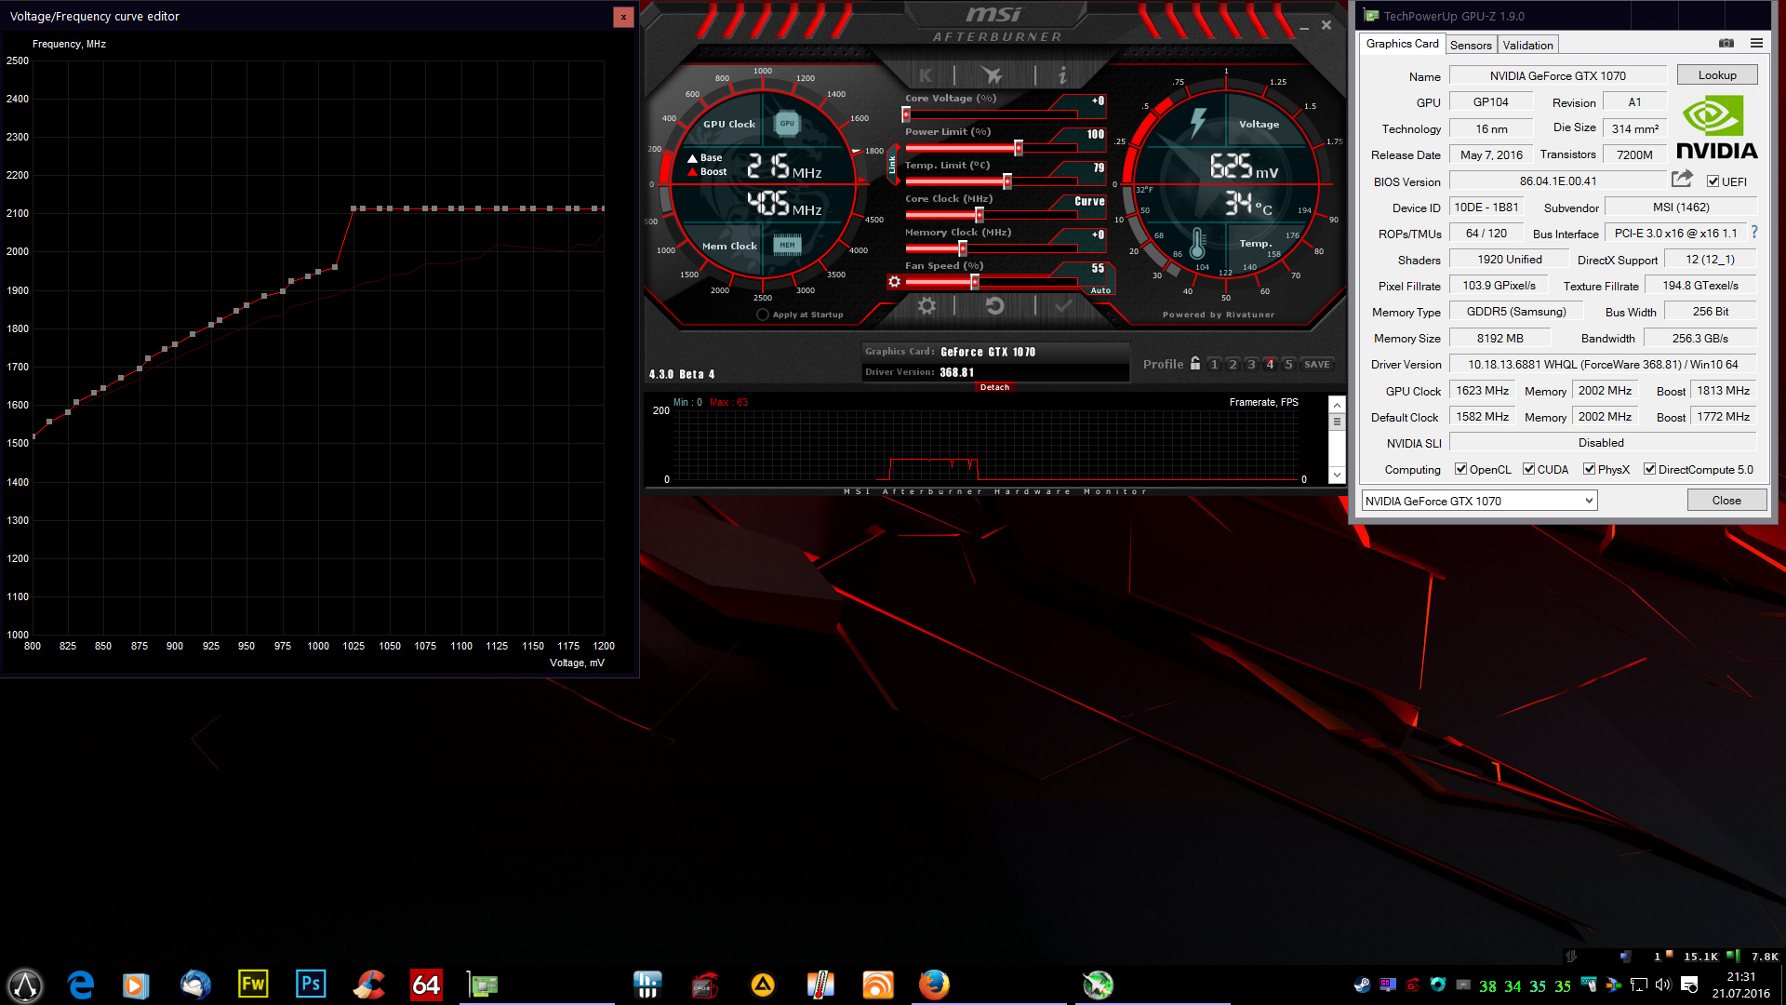
Task: Click the reset to defaults arrow icon
Action: 994,306
